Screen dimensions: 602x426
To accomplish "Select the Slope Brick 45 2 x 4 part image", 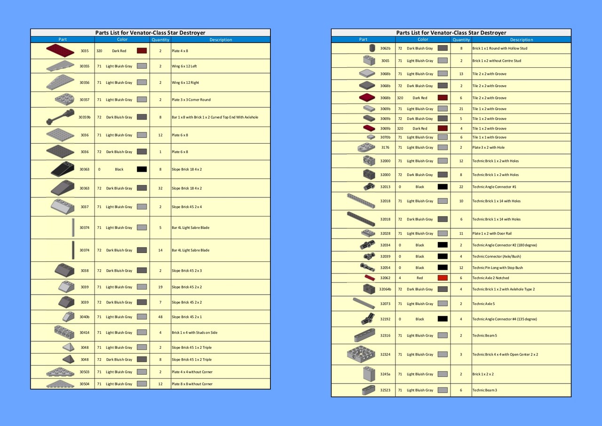I will 63,207.
